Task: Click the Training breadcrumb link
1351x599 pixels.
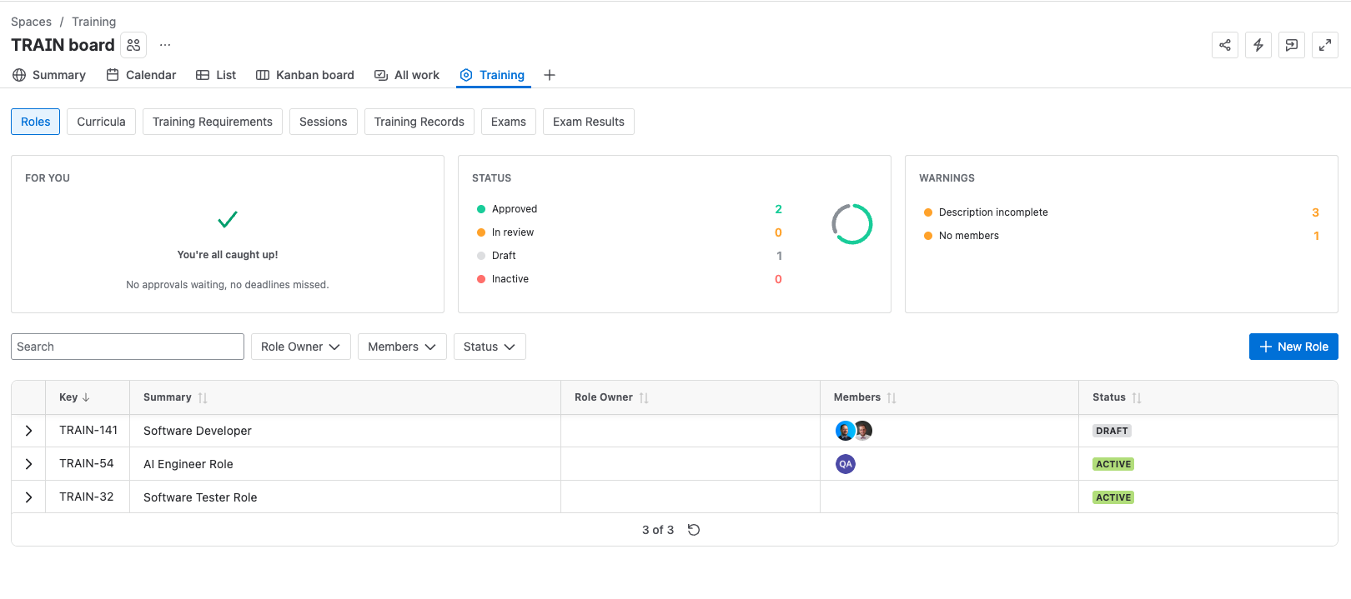Action: 93,22
